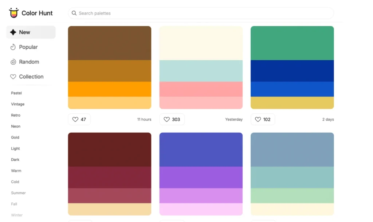
Task: Choose the Warm category link
Action: coord(16,171)
